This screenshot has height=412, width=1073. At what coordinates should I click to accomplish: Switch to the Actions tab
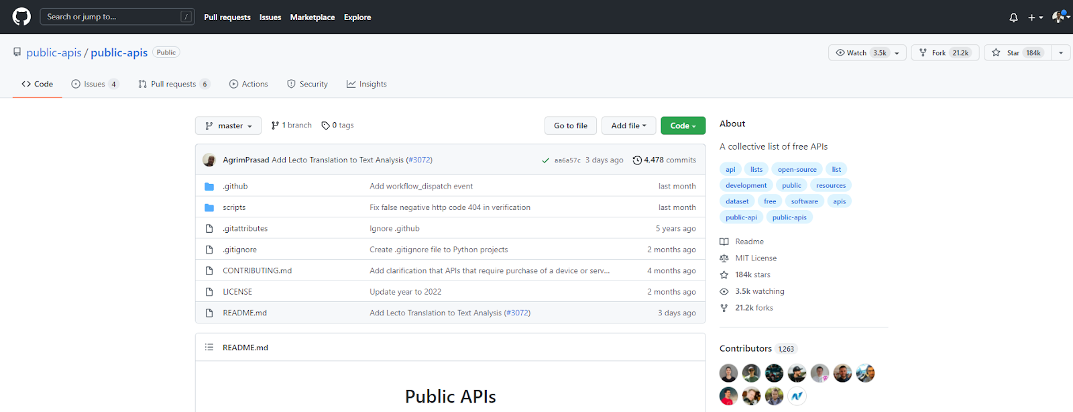tap(248, 84)
